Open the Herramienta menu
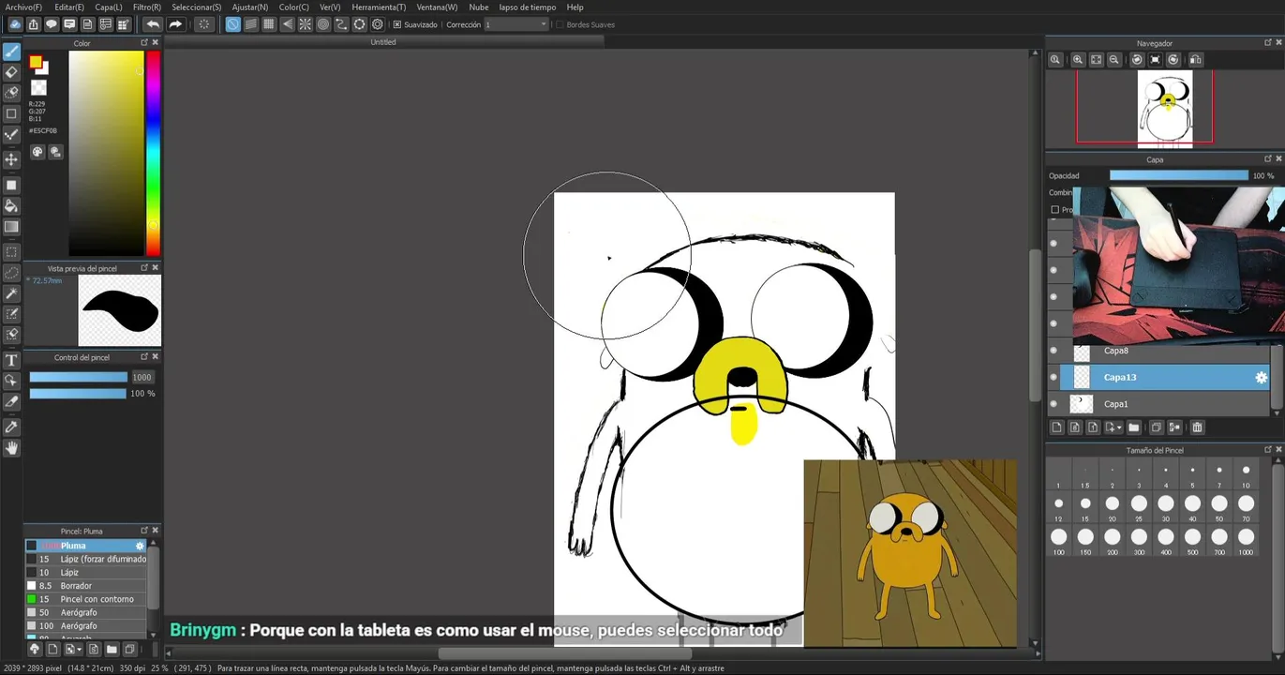Image resolution: width=1285 pixels, height=675 pixels. click(x=379, y=7)
